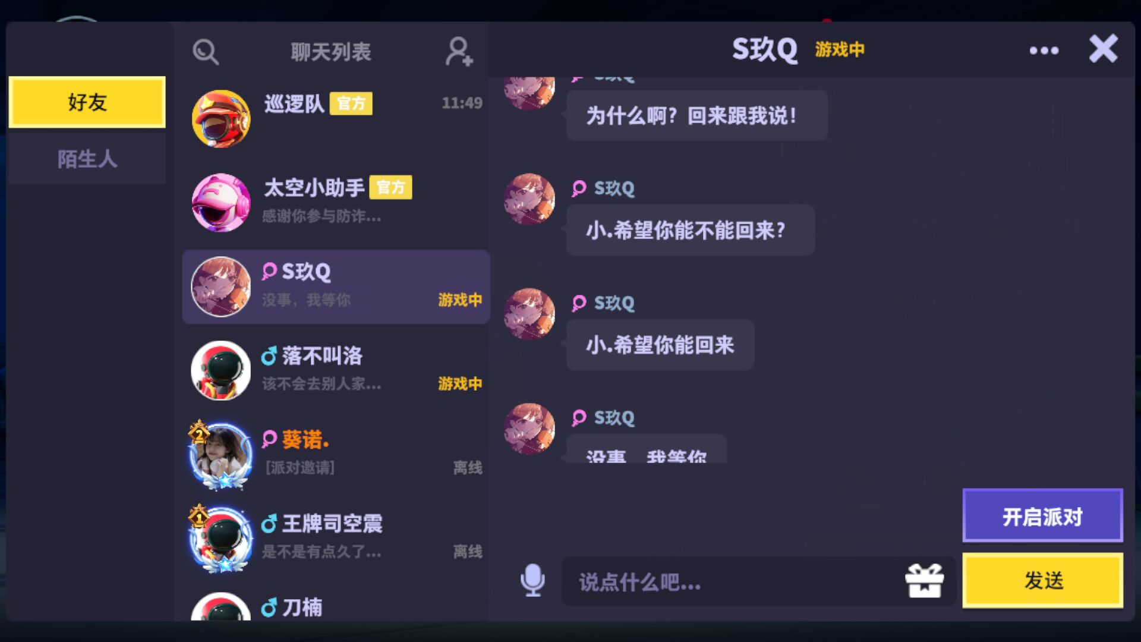This screenshot has width=1141, height=642.
Task: Close the chat window with X
Action: tap(1104, 49)
